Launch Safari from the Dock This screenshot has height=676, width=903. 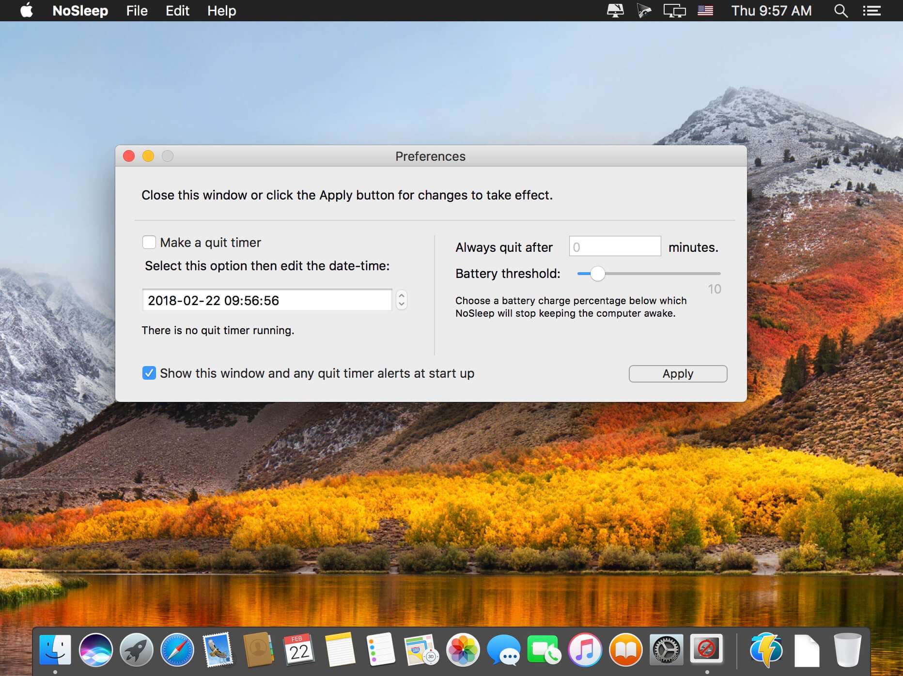[177, 649]
